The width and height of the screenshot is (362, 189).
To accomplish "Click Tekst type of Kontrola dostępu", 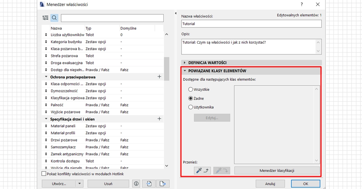I will (90, 161).
